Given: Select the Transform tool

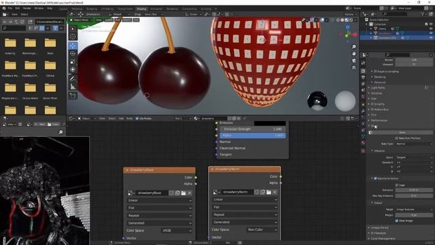Looking at the screenshot, I should [x=73, y=69].
